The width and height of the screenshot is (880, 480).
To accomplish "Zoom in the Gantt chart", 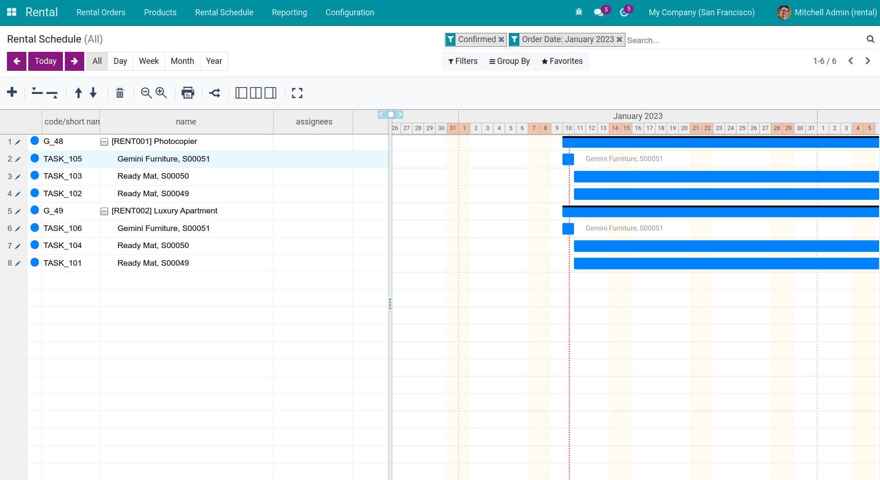I will pyautogui.click(x=161, y=93).
